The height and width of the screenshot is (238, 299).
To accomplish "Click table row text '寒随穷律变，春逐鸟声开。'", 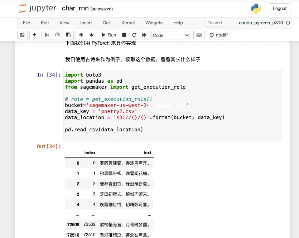I will coord(125,163).
